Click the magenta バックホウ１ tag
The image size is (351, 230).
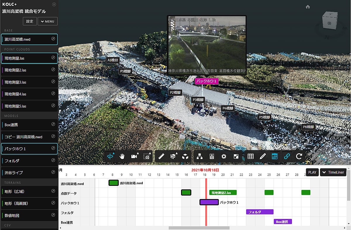click(207, 81)
